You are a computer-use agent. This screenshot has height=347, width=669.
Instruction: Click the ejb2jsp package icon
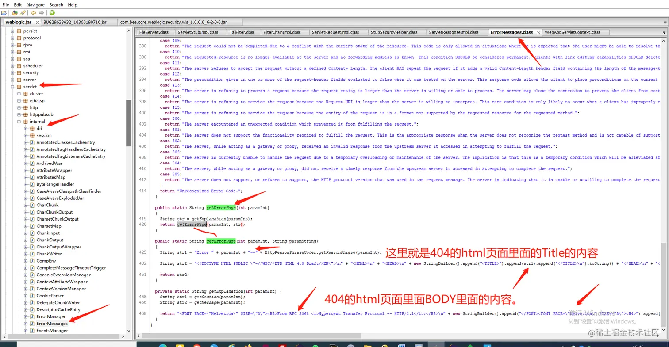point(25,101)
